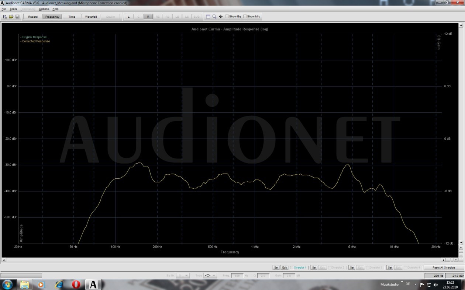Click Set button for Overplot 1
Viewport: 465px width, 290px height.
276,268
